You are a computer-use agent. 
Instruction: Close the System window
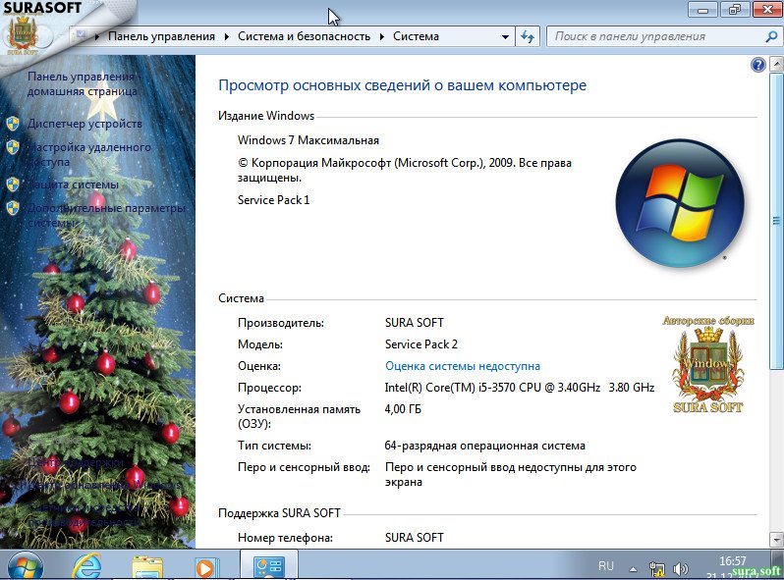click(x=767, y=10)
